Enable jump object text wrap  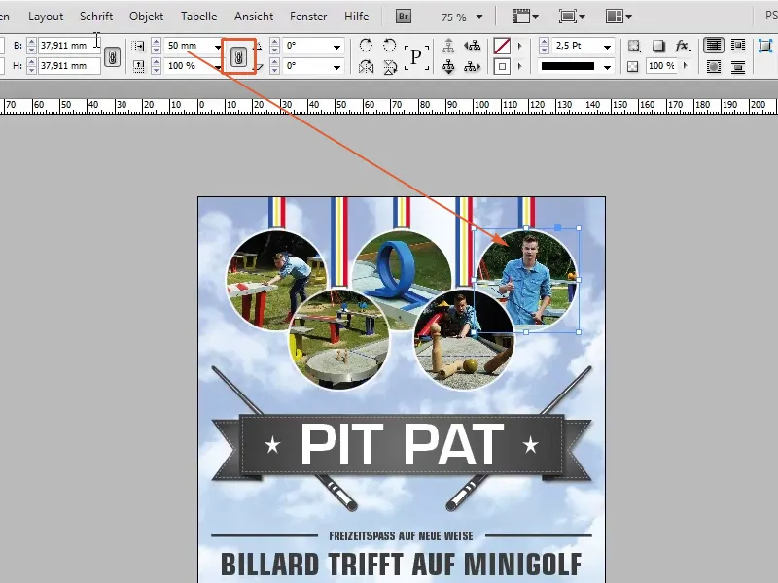[738, 66]
